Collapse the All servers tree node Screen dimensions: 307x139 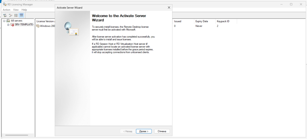coord(4,21)
